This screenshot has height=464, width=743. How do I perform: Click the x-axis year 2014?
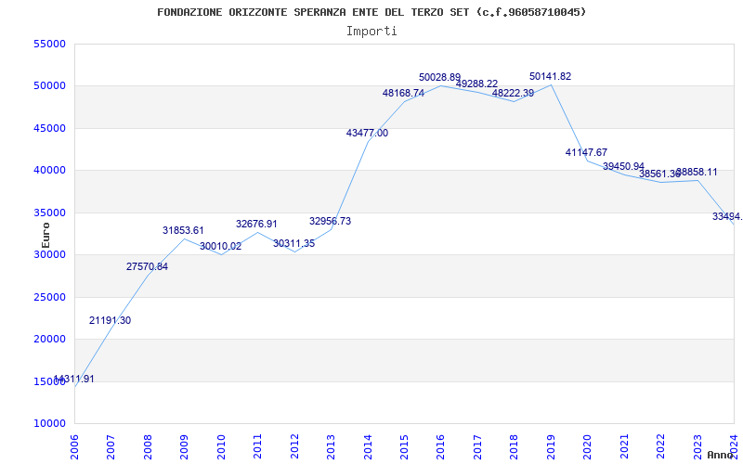click(368, 447)
